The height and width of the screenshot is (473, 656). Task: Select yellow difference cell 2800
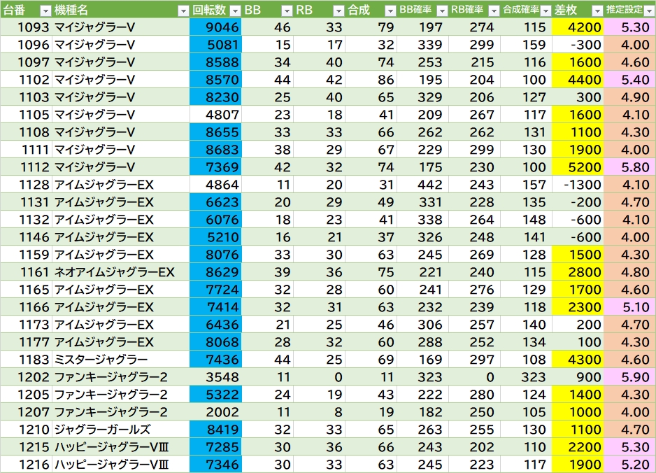[578, 272]
